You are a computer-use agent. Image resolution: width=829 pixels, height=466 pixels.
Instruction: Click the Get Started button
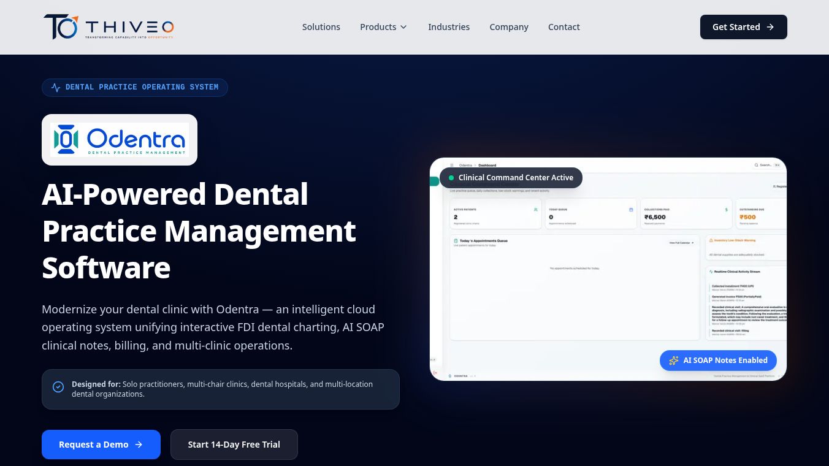point(744,27)
